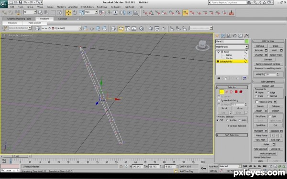The height and width of the screenshot is (179, 287).
Task: Select the Select and Rotate tool
Action: pyautogui.click(x=75, y=13)
